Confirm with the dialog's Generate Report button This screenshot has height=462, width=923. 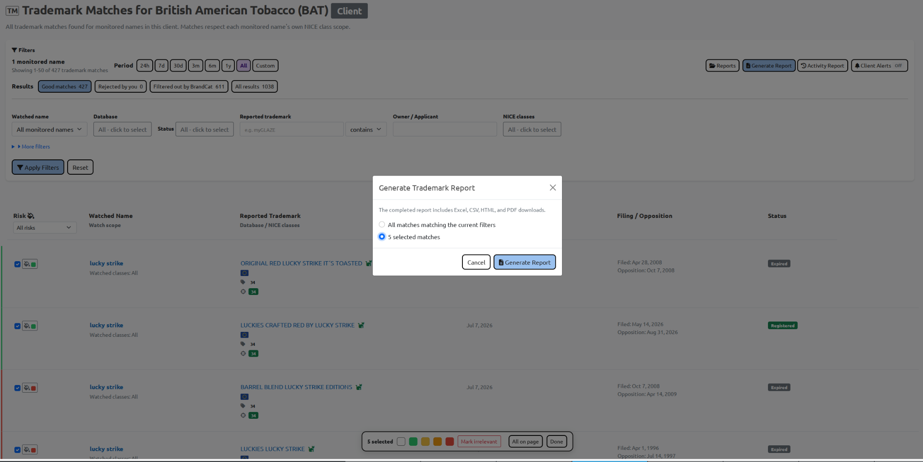point(525,262)
